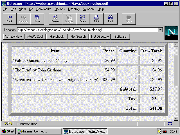The width and height of the screenshot is (180, 135).
Task: Click the Total: label
Action: (131, 108)
